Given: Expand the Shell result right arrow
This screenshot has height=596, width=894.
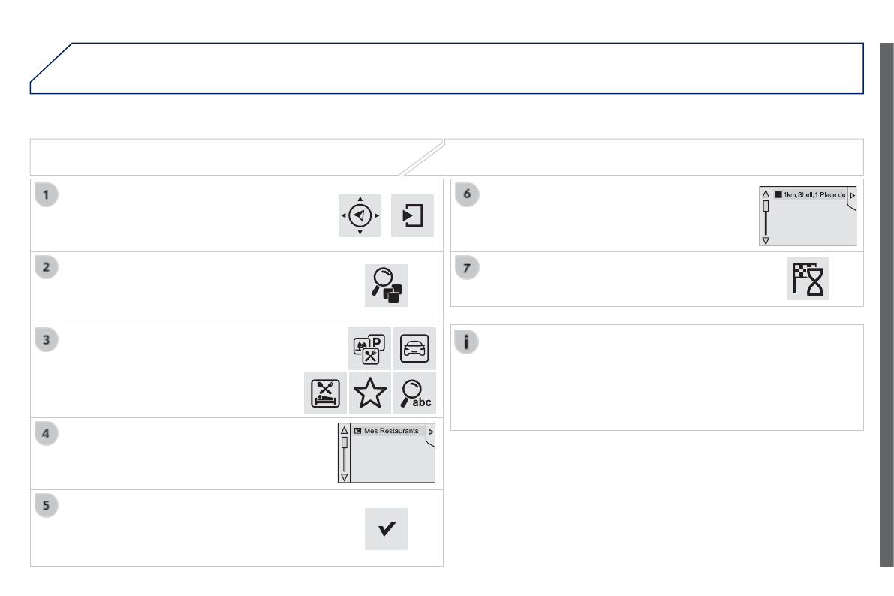Looking at the screenshot, I should (853, 195).
